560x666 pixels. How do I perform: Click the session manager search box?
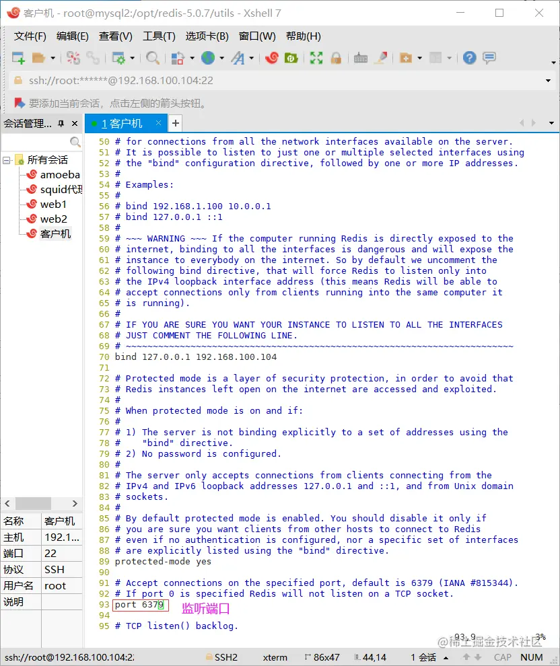tap(42, 141)
